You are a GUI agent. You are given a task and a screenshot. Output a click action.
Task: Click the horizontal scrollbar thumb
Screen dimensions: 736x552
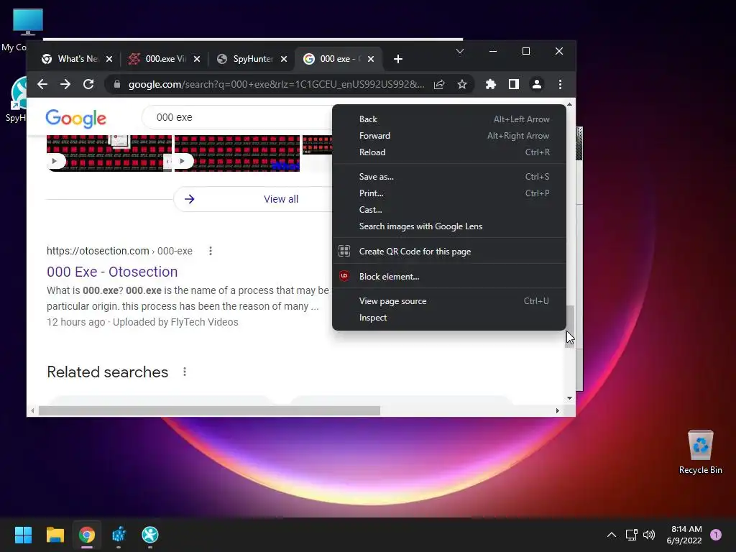(209, 410)
